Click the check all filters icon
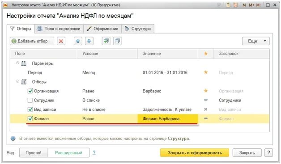281x164 pixels. tap(106, 41)
